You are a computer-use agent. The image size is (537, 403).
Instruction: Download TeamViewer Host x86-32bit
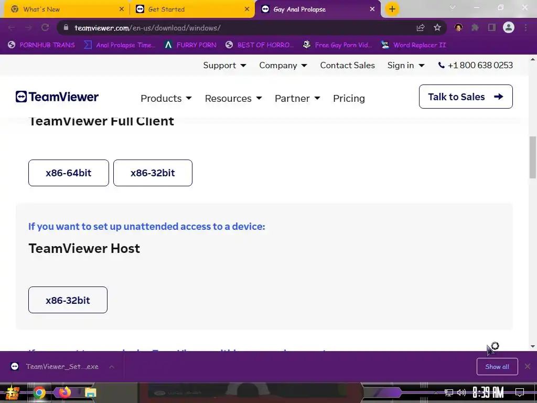pyautogui.click(x=68, y=300)
